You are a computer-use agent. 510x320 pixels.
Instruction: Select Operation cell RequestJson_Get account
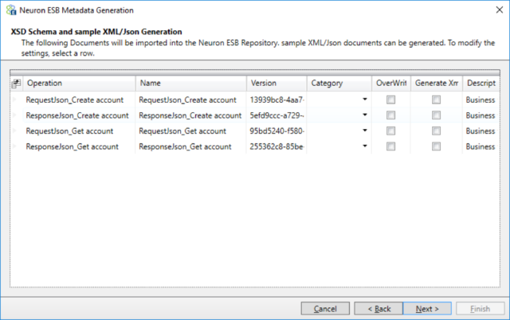pyautogui.click(x=79, y=131)
